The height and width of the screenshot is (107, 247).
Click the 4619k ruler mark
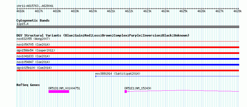click(75, 11)
